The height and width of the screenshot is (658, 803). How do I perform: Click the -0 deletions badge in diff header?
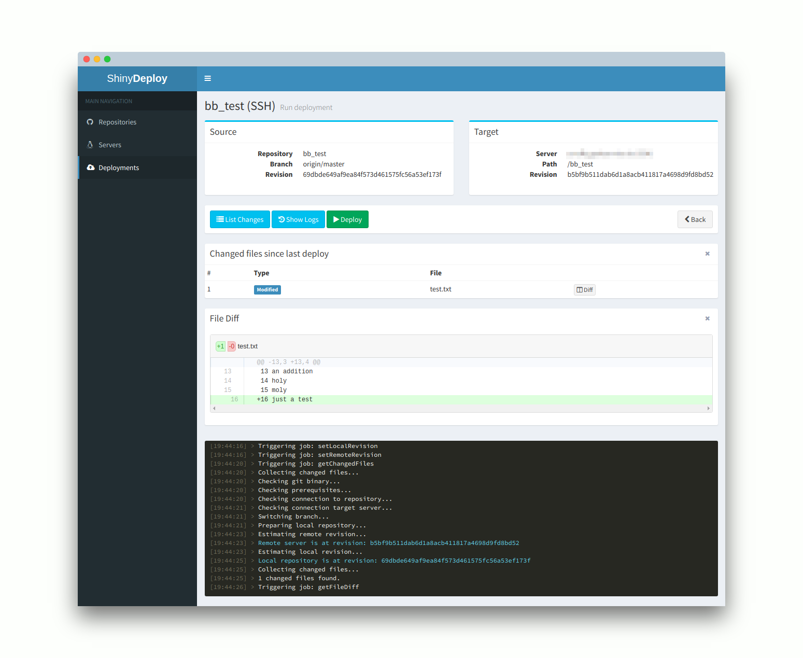[x=232, y=346]
